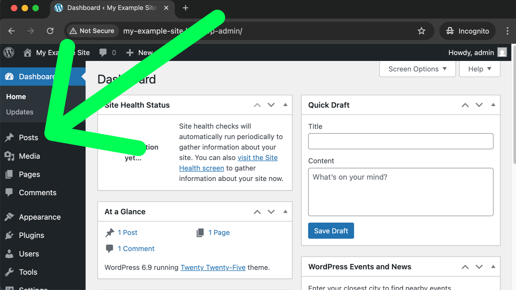Toggle the At a Glance panel

tap(285, 212)
